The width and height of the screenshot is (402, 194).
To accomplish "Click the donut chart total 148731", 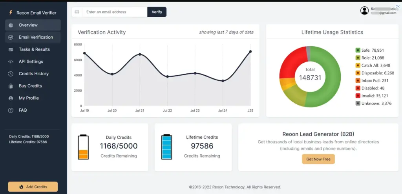I will pyautogui.click(x=310, y=78).
